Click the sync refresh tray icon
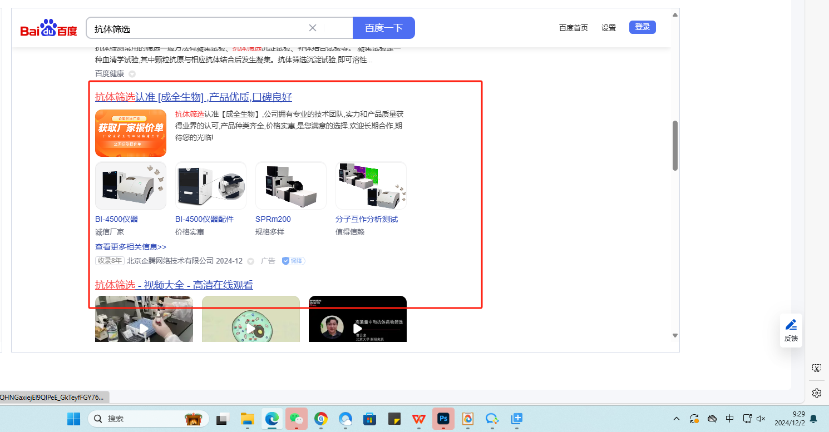Screen dimensions: 829x432 pos(694,419)
